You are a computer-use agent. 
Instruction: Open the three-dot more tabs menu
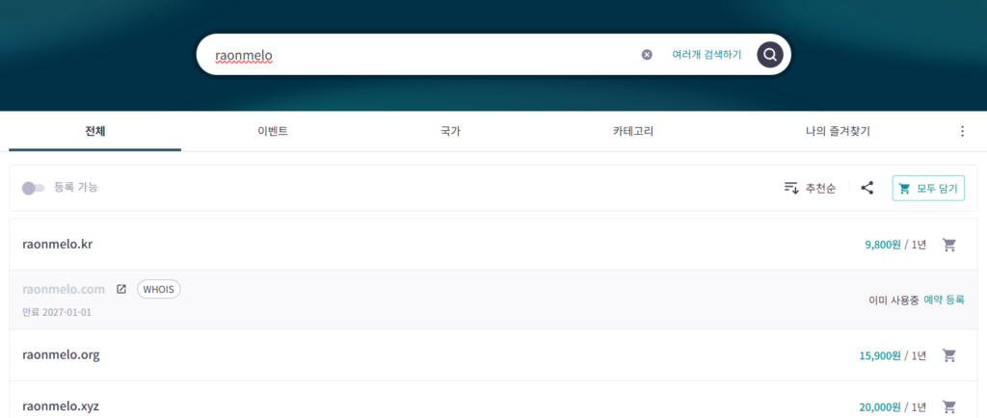(x=961, y=131)
